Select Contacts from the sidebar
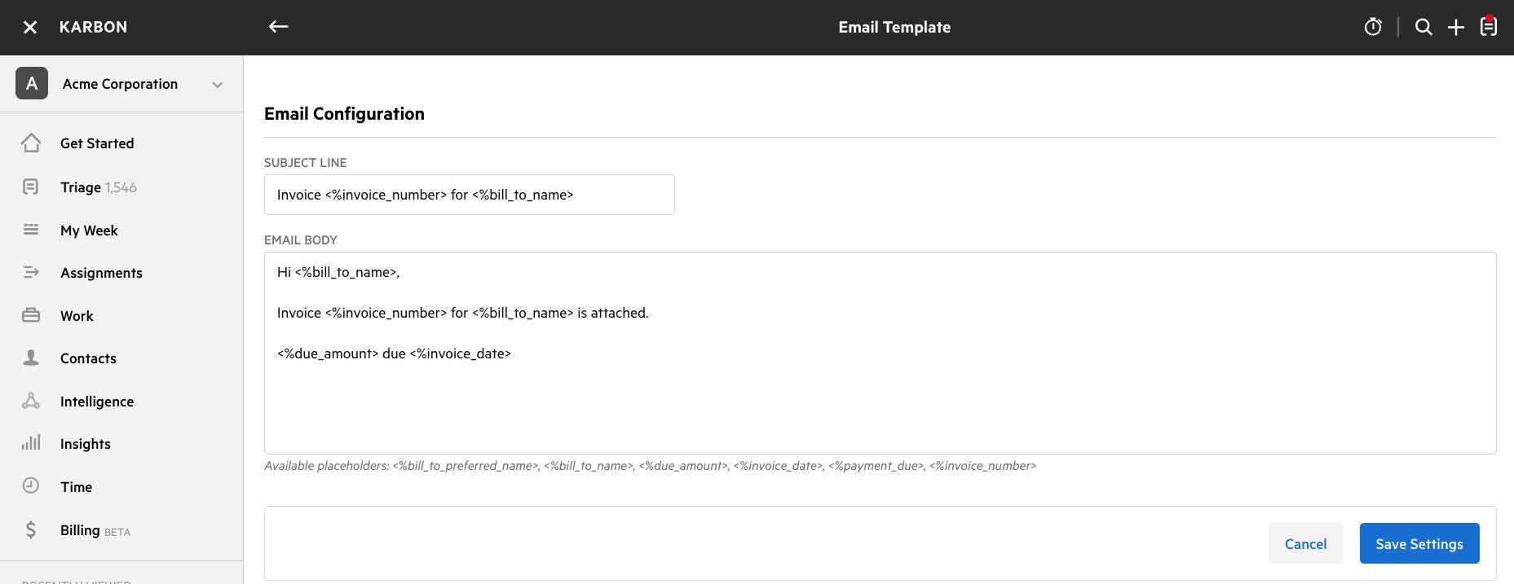 87,358
